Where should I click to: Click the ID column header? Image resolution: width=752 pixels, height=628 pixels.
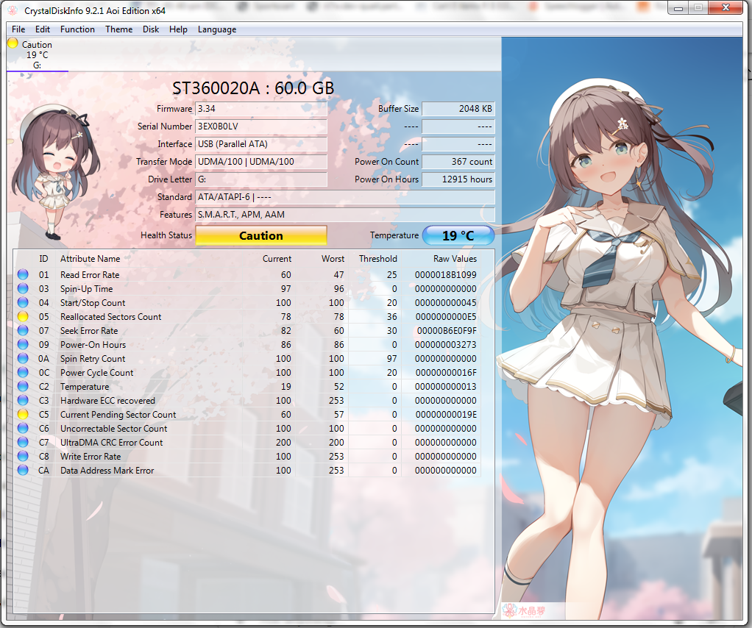43,259
